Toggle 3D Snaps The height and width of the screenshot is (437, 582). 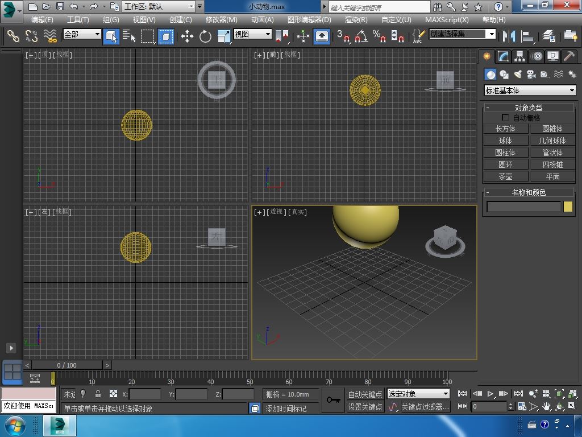click(x=343, y=36)
